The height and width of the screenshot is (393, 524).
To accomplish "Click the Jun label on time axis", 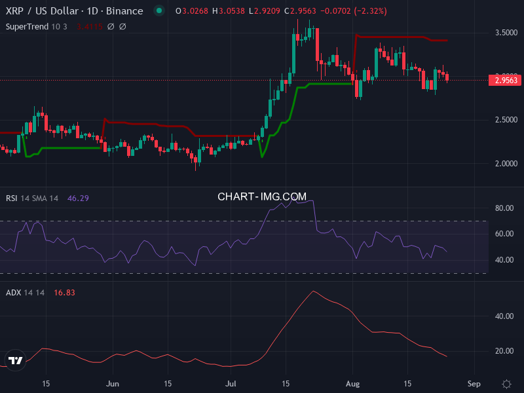I will coord(112,384).
